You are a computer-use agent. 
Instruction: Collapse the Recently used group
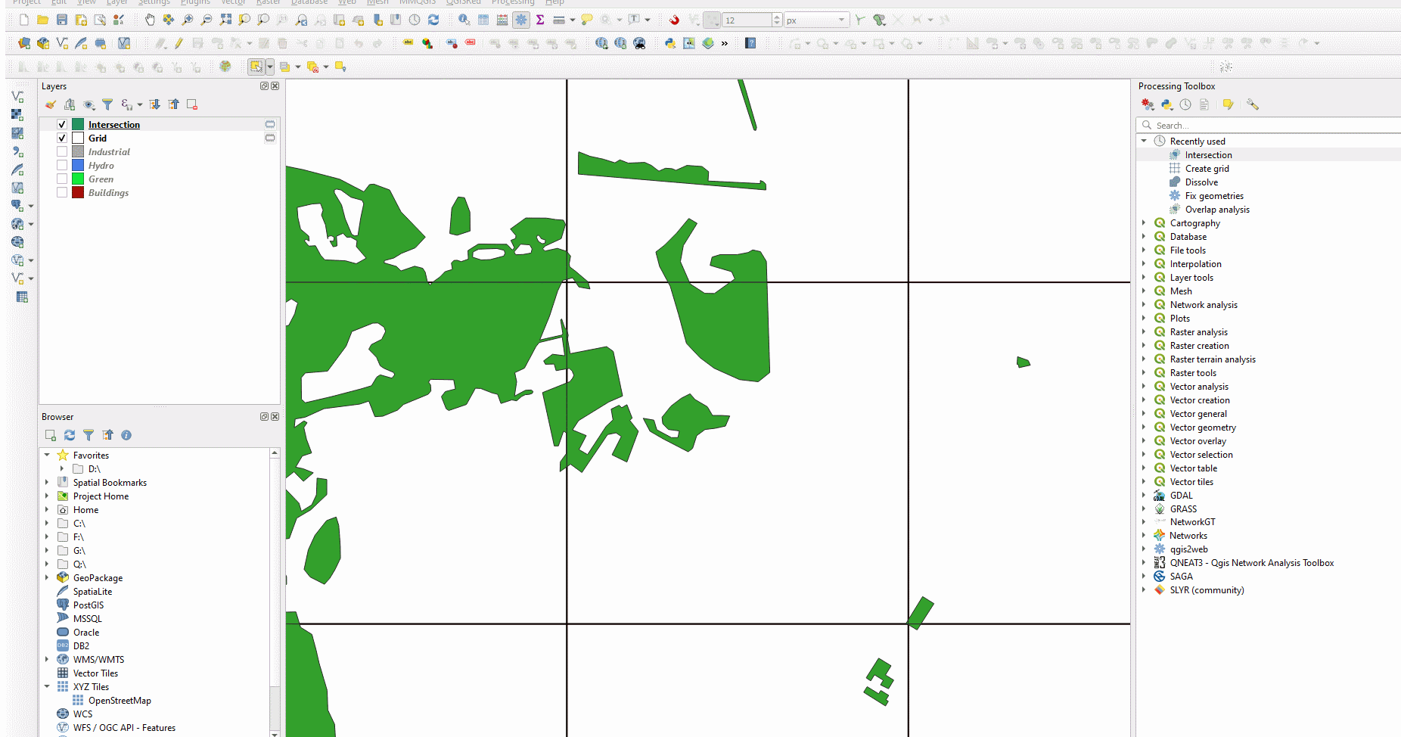[1144, 141]
